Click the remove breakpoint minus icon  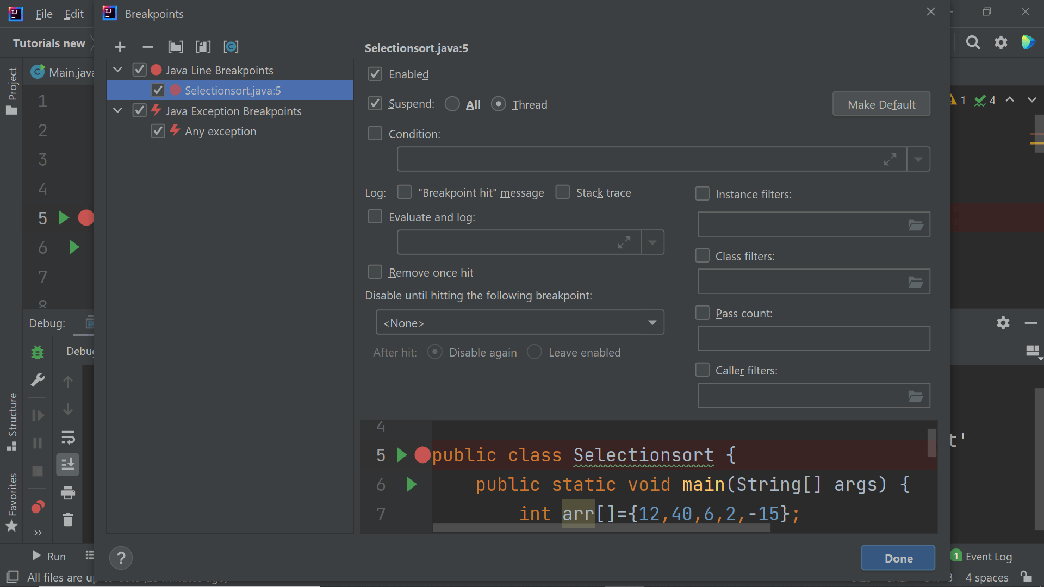click(x=147, y=47)
